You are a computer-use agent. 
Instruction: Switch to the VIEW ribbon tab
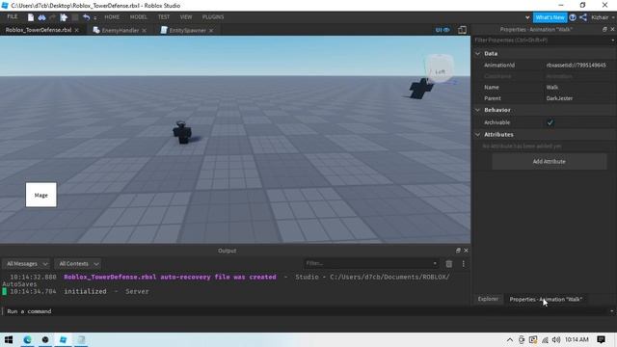click(x=186, y=17)
